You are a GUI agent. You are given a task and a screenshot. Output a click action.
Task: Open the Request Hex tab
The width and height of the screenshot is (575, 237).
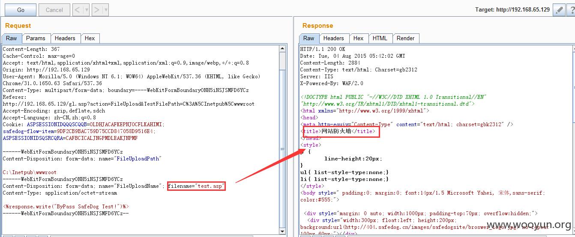pos(90,38)
